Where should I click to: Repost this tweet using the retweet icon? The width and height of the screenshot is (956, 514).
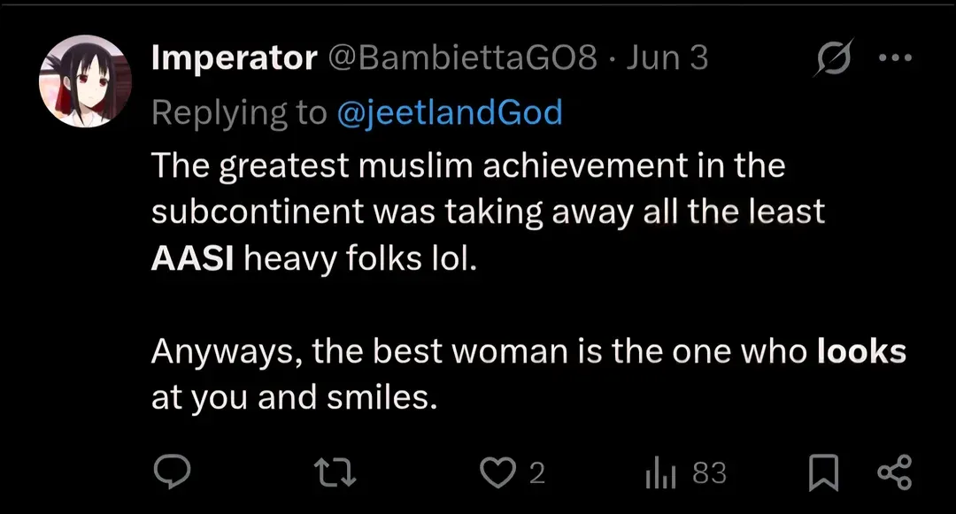click(336, 473)
